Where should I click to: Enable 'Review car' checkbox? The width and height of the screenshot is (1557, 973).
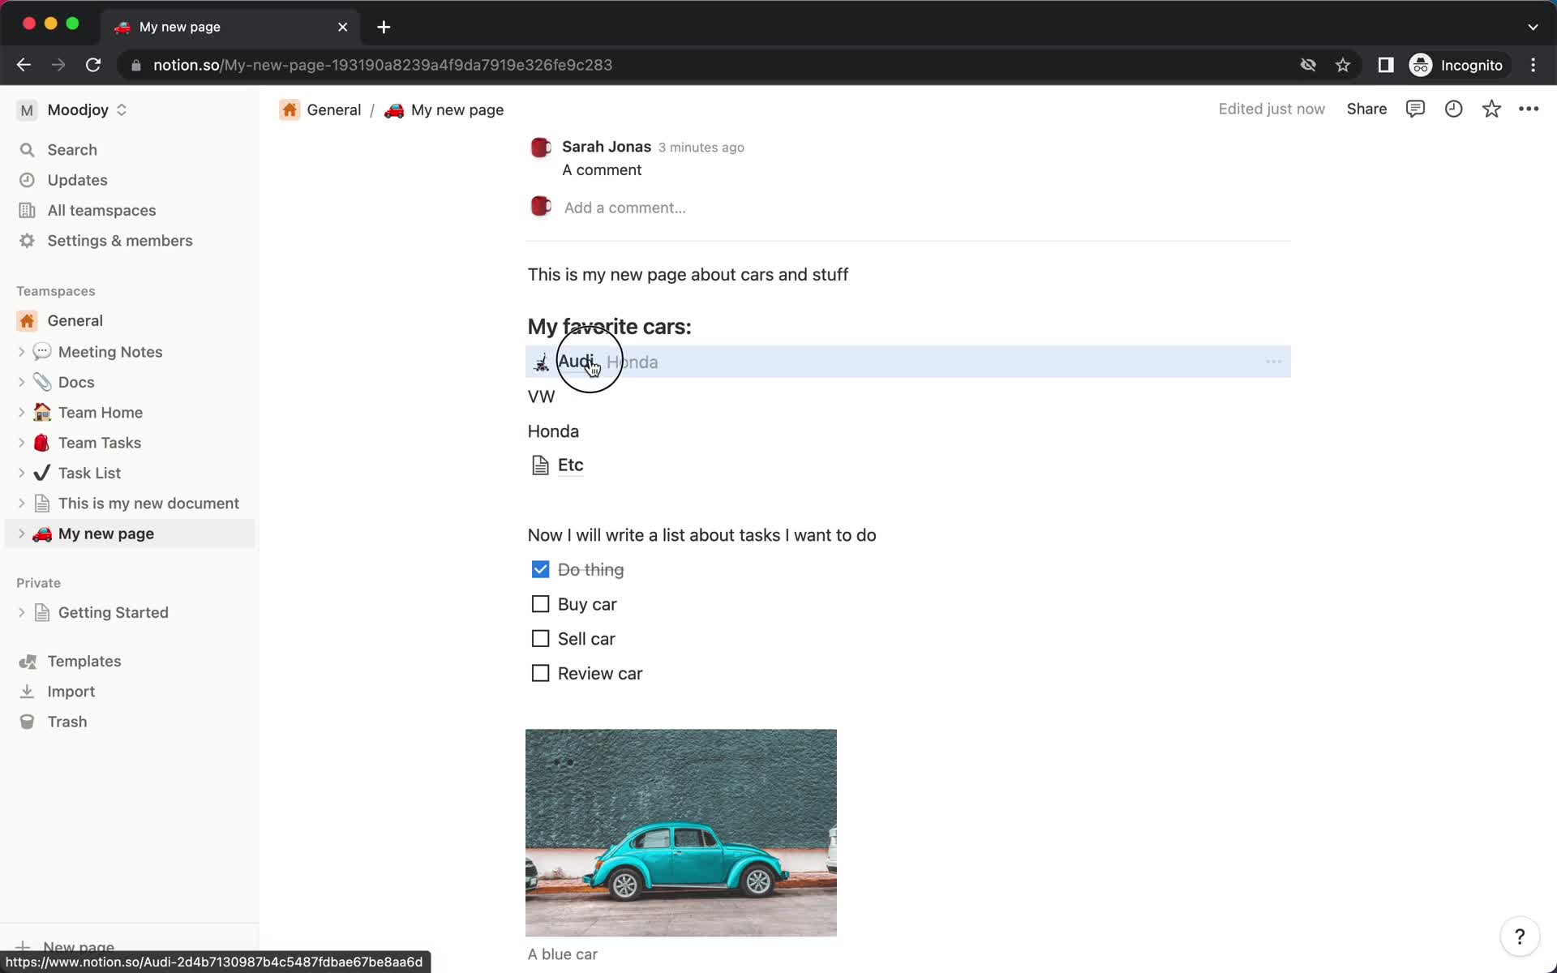point(539,674)
